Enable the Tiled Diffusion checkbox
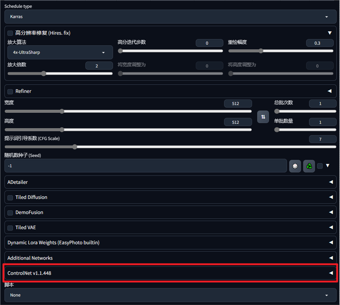 pyautogui.click(x=10, y=197)
